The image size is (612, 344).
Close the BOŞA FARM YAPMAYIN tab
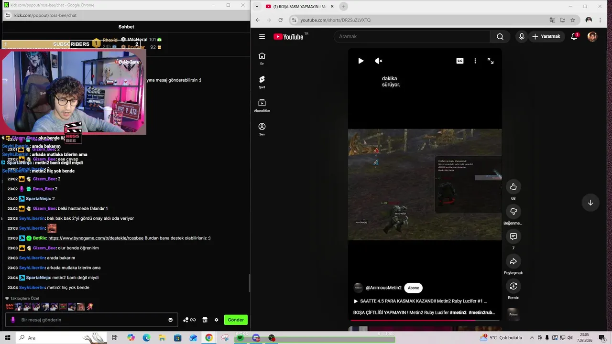coord(332,7)
